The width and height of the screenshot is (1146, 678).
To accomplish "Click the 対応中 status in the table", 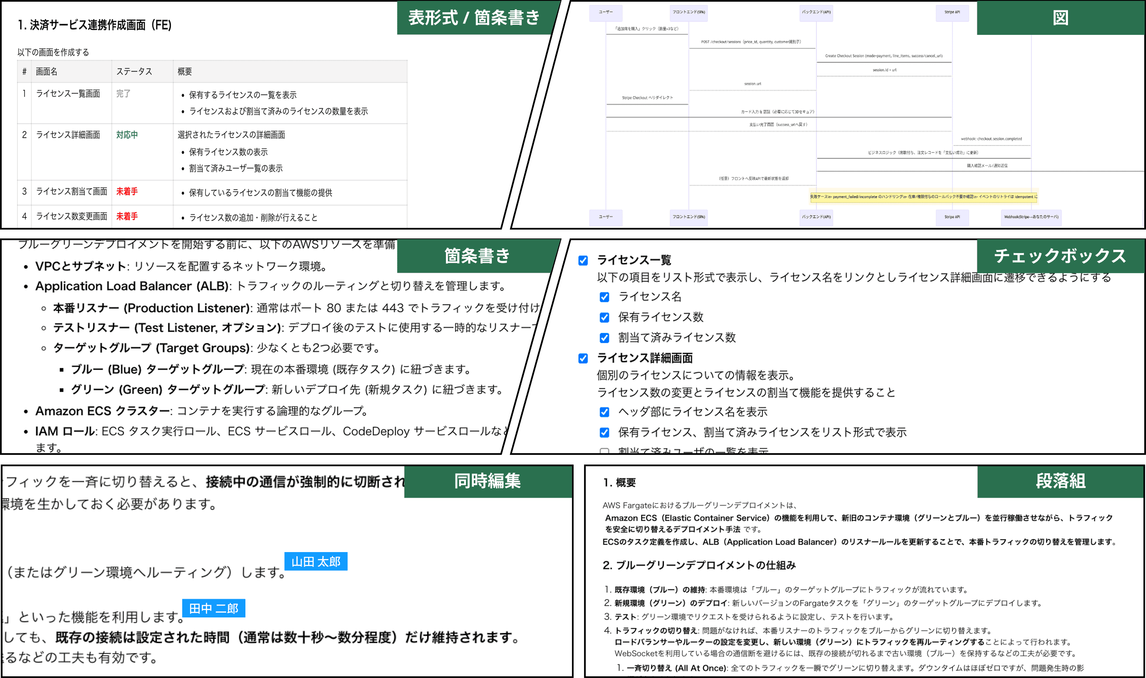I will point(127,135).
